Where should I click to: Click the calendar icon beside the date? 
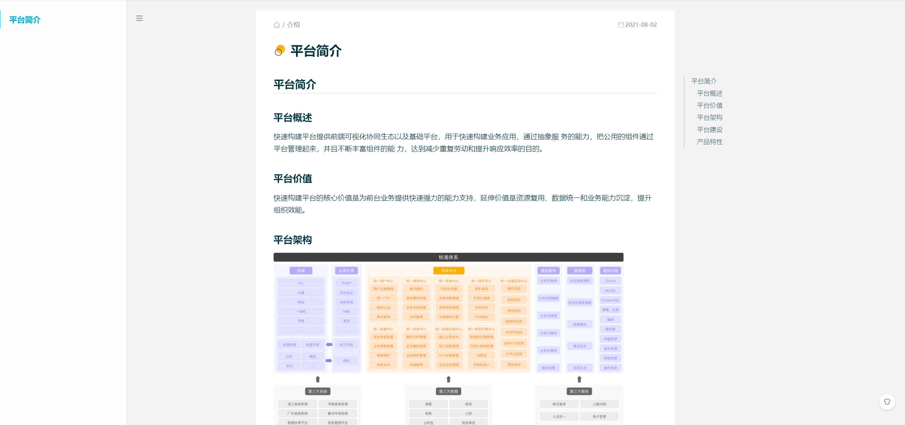pyautogui.click(x=621, y=25)
